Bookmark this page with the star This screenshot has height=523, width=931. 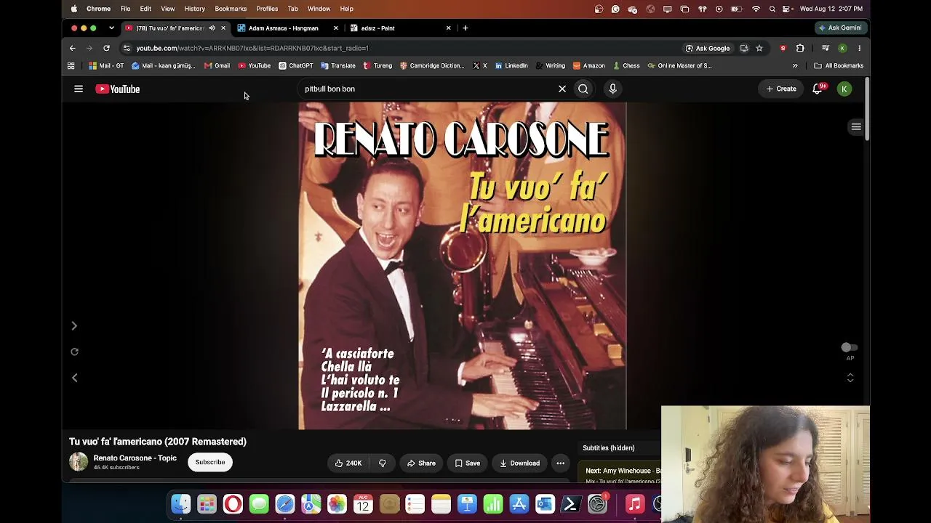coord(759,48)
